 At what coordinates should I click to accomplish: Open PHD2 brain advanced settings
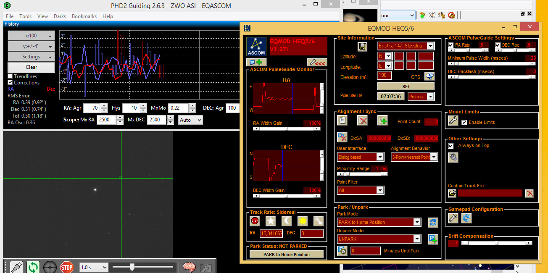pyautogui.click(x=189, y=267)
